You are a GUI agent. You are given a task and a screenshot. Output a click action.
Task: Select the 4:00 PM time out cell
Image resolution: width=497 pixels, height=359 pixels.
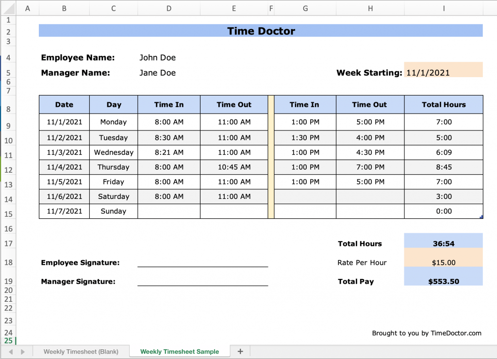tap(370, 138)
